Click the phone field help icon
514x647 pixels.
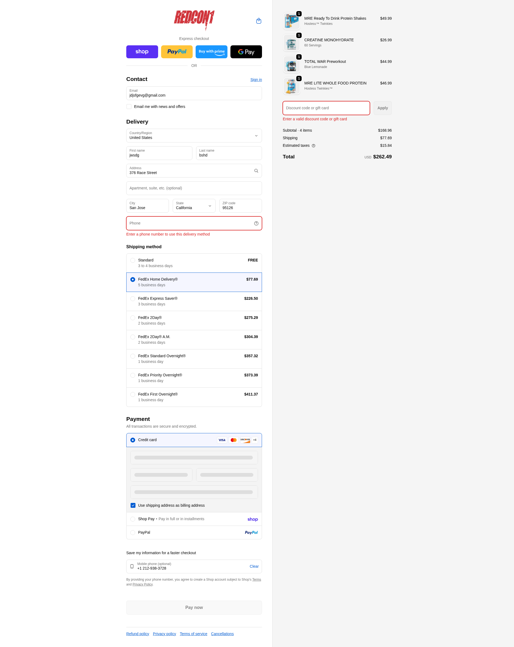tap(256, 223)
